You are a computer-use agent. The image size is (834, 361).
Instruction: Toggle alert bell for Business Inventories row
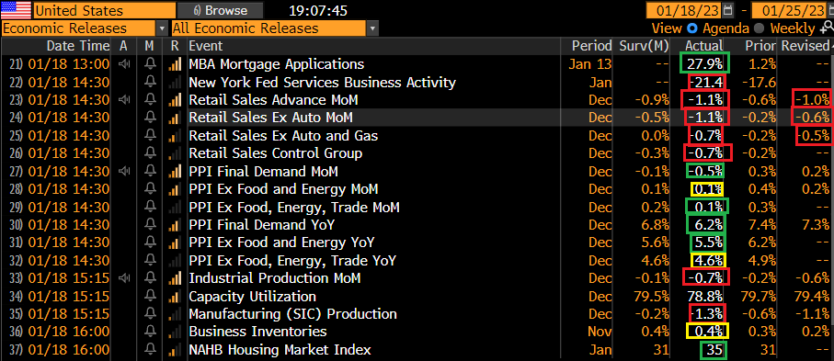pyautogui.click(x=151, y=332)
